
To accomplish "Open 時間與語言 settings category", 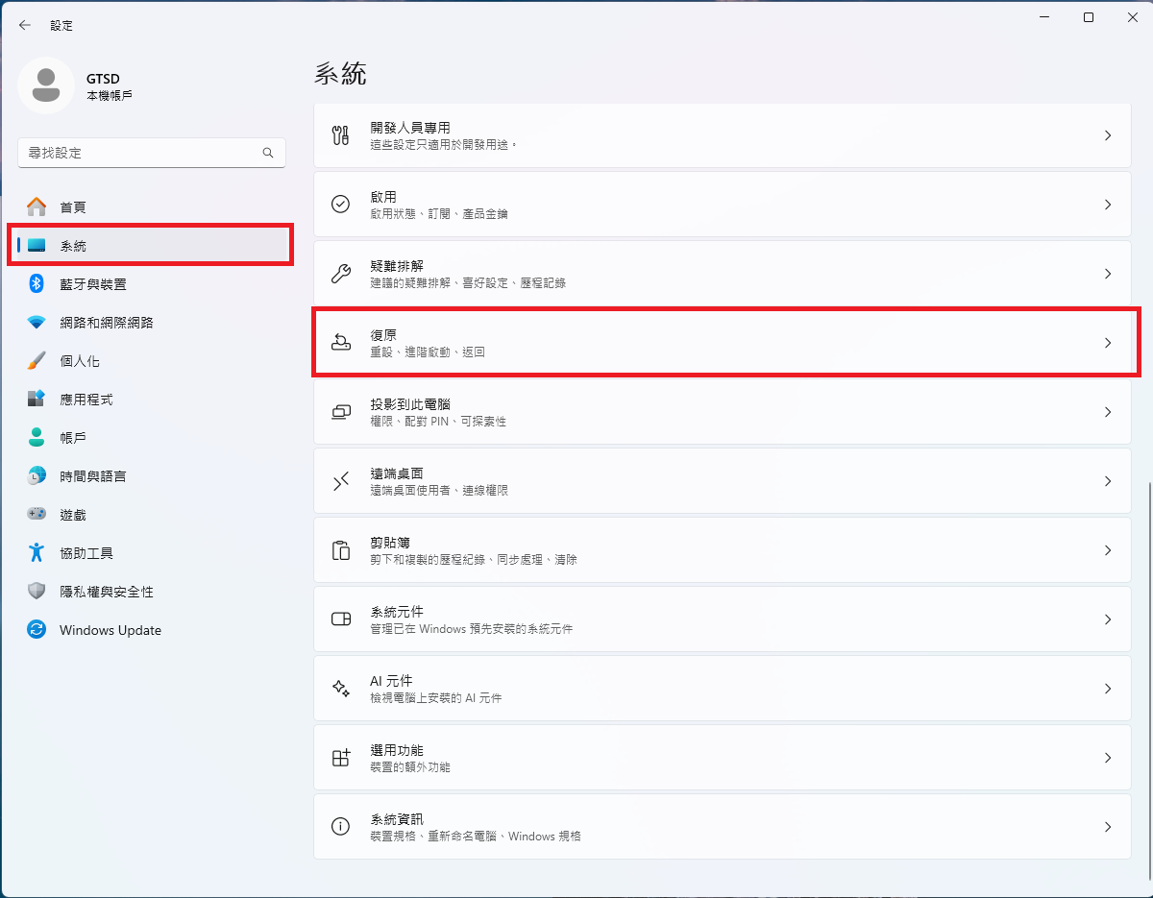I will 152,476.
